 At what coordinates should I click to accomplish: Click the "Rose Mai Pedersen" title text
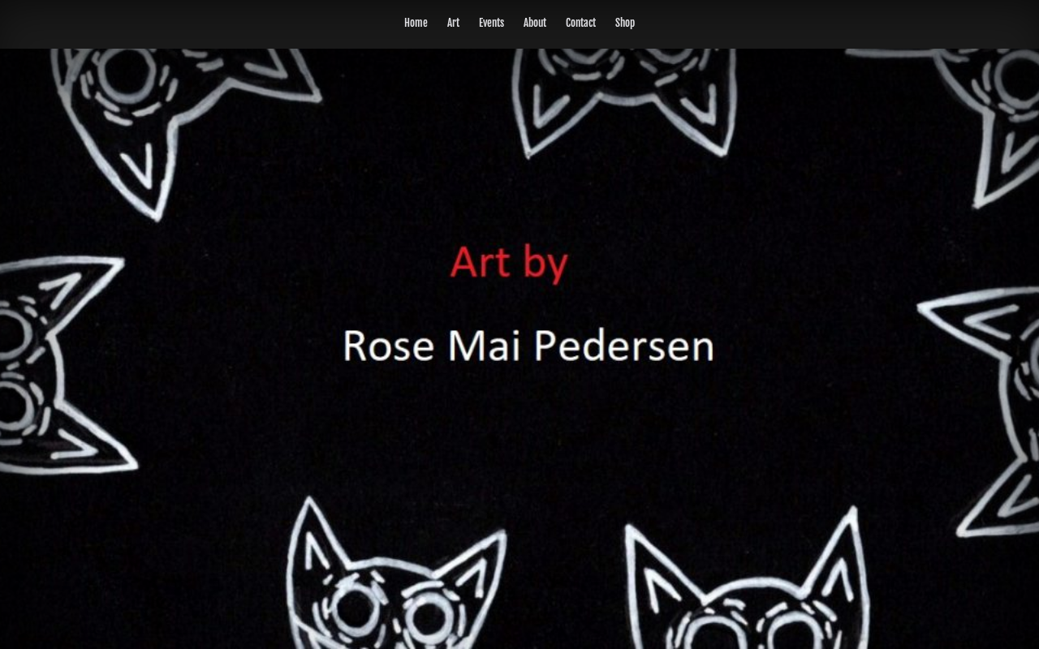(528, 346)
